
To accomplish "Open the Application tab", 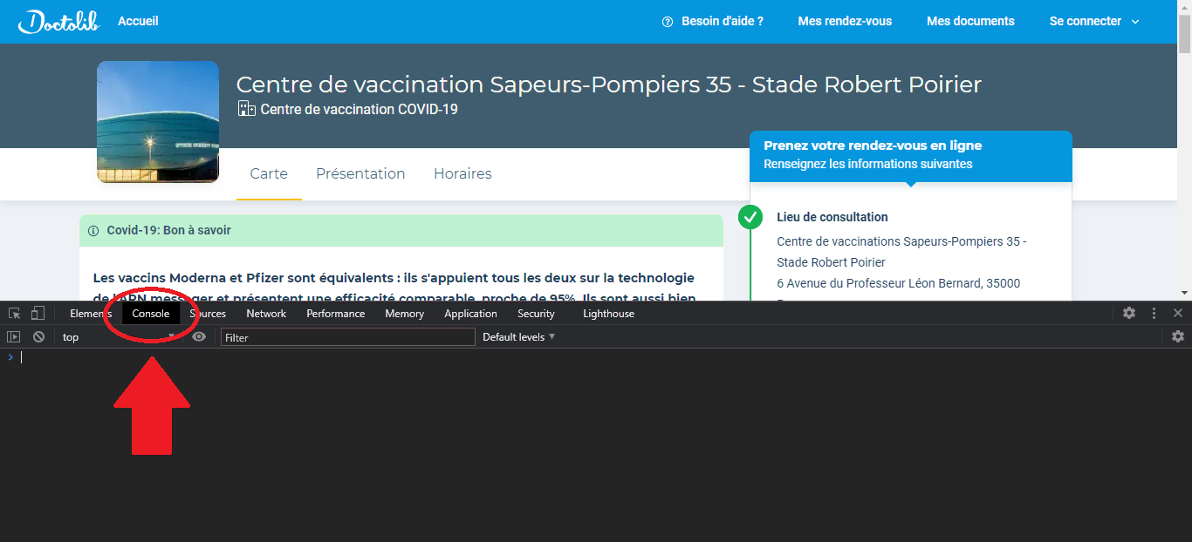I will point(470,314).
